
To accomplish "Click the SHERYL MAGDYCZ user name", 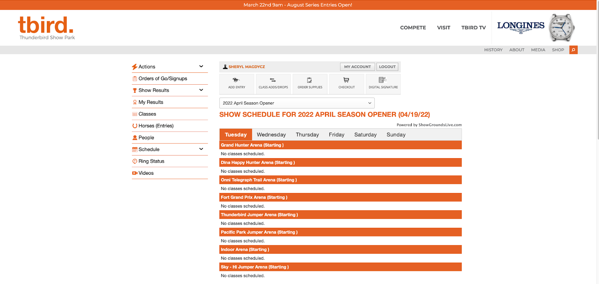I will pos(247,67).
